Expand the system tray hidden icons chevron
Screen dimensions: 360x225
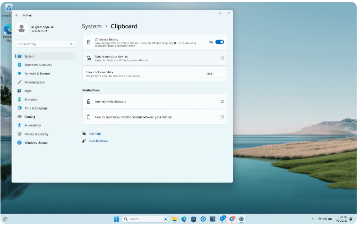[x=313, y=219]
